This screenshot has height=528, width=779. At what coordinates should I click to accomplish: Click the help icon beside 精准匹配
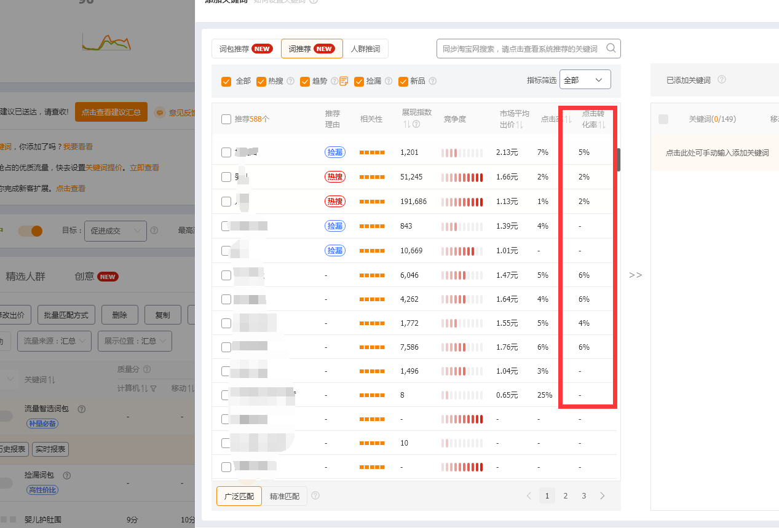315,495
